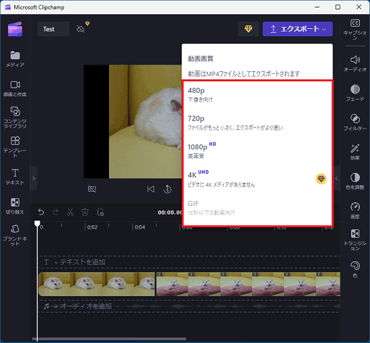The width and height of the screenshot is (370, 343).
Task: Expand the right property panel chevron
Action: [x=336, y=178]
